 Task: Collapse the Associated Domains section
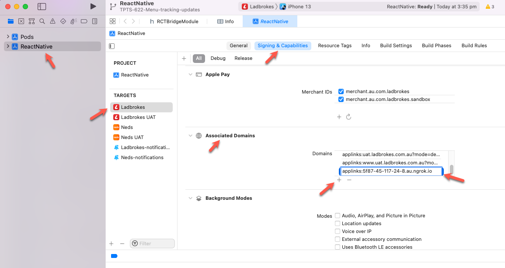click(190, 136)
